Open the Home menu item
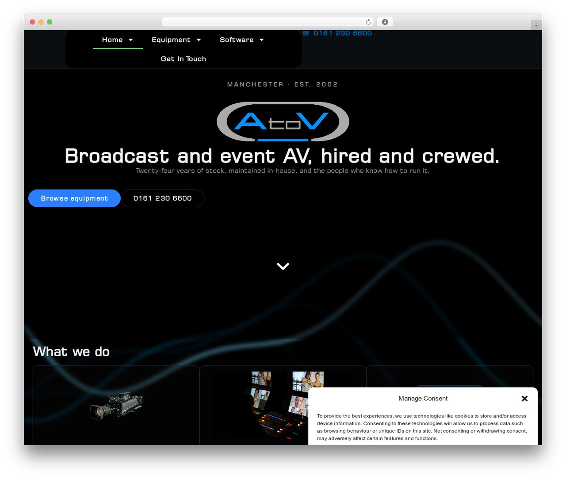 tap(112, 40)
